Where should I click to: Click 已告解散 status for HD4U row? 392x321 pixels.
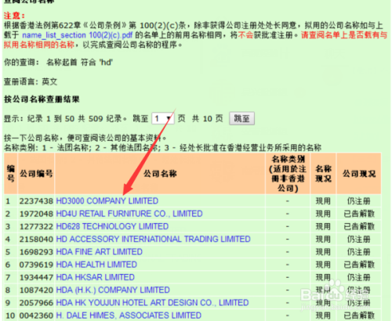point(359,214)
